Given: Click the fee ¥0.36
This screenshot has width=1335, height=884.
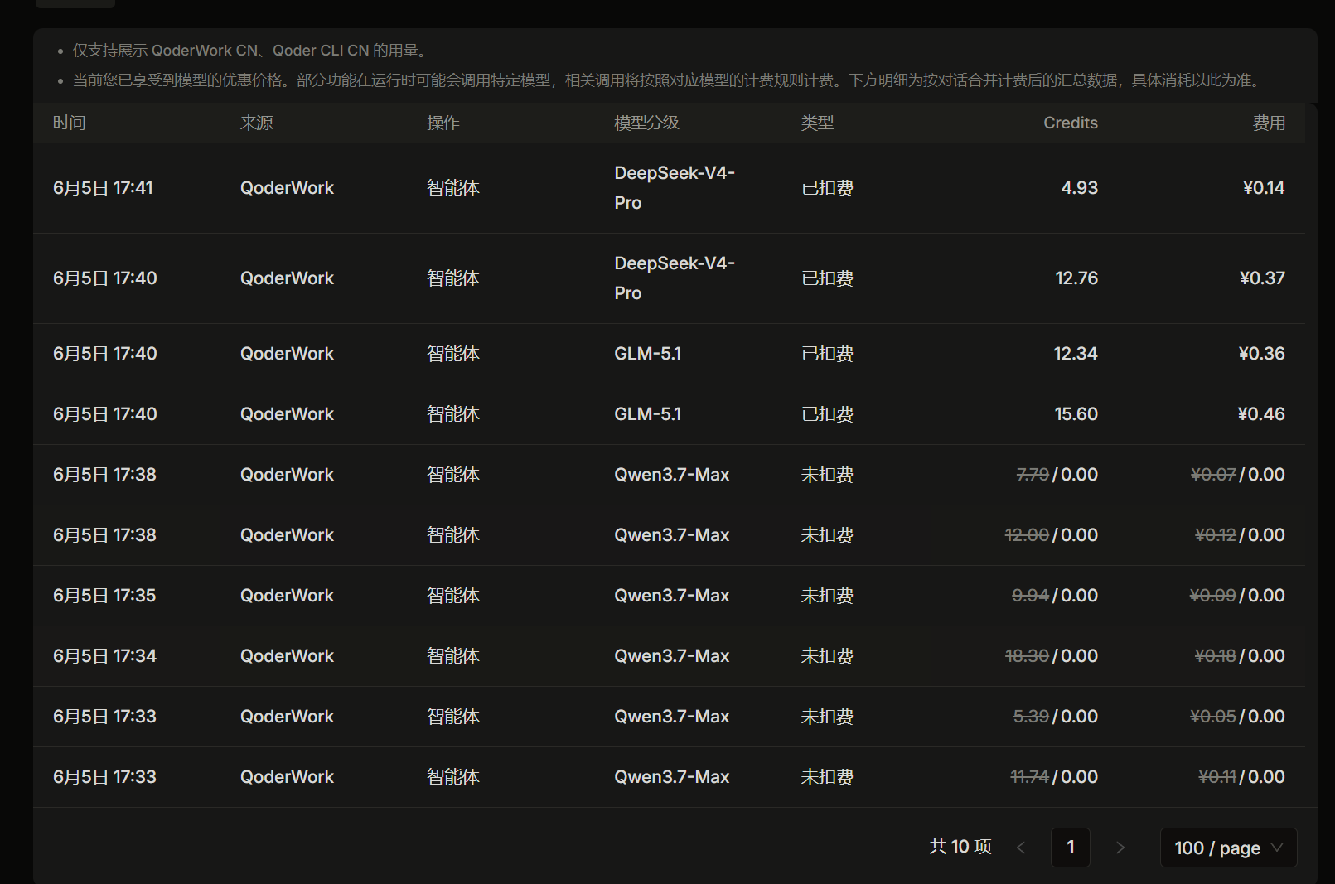Looking at the screenshot, I should tap(1261, 354).
